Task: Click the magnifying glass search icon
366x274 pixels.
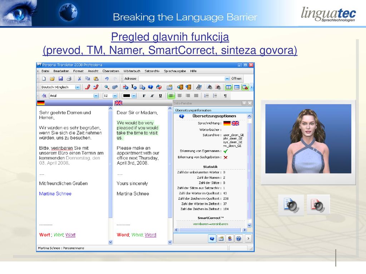Action: 107,87
